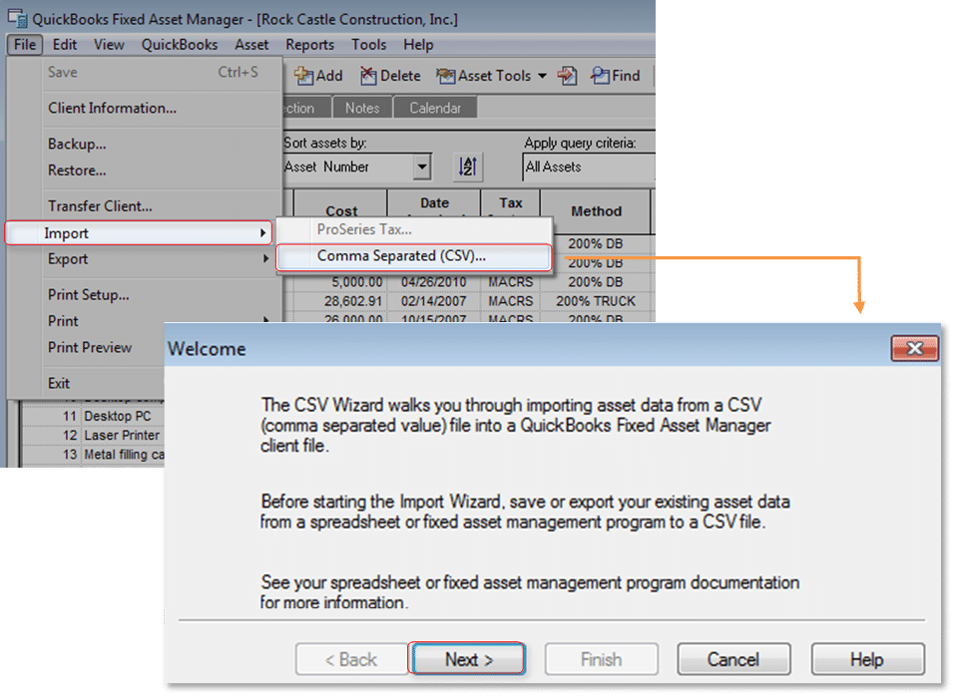The image size is (954, 697).
Task: Expand the Export submenu
Action: point(159,259)
